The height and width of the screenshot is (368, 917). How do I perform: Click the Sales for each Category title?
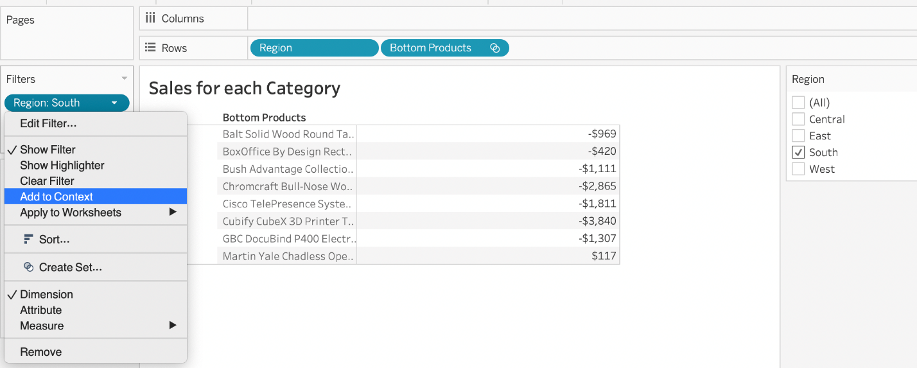244,88
